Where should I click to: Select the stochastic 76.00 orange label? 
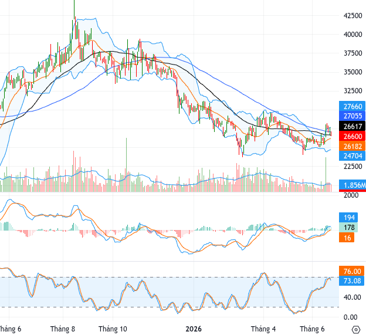point(351,271)
